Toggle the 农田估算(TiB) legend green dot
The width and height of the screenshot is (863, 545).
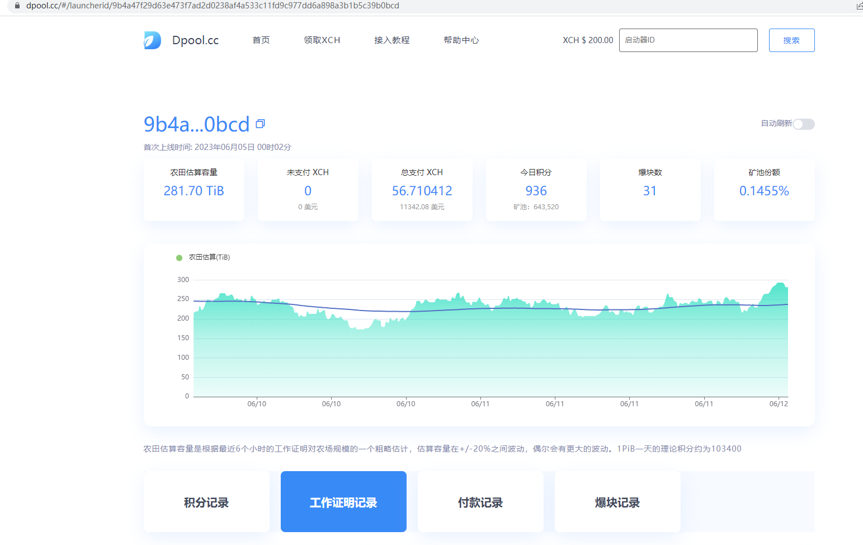coord(179,258)
